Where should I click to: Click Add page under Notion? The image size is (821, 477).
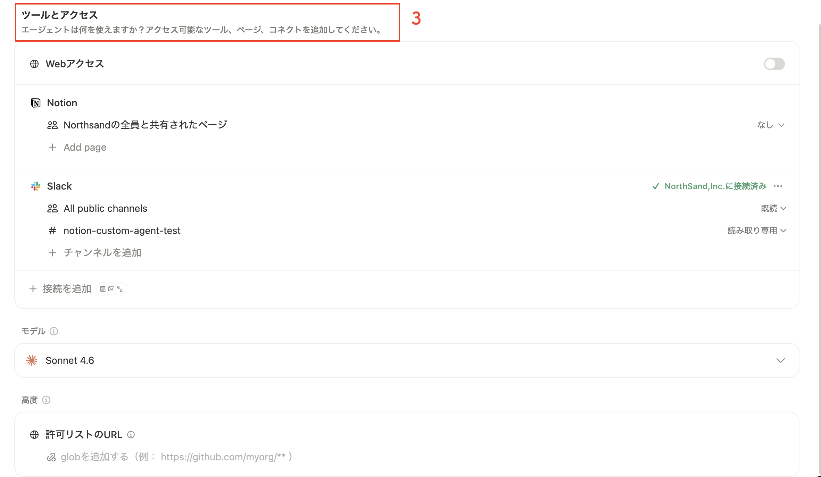point(85,147)
